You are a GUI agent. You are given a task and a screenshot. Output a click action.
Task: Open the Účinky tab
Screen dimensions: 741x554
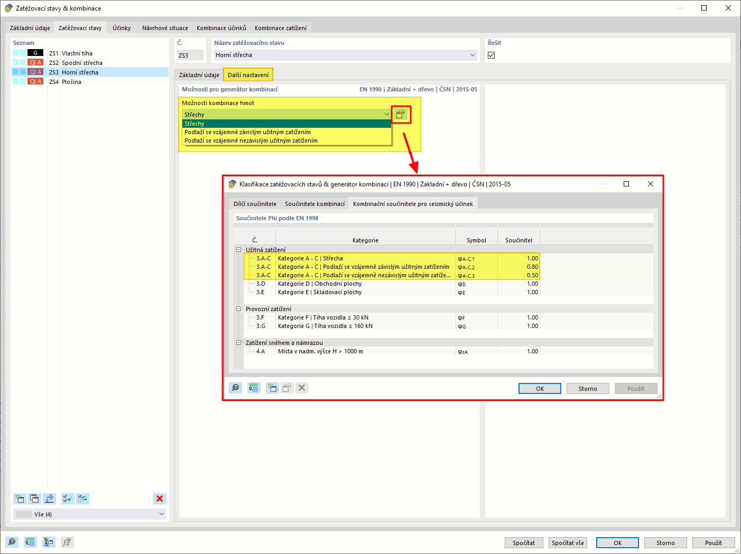tap(122, 28)
